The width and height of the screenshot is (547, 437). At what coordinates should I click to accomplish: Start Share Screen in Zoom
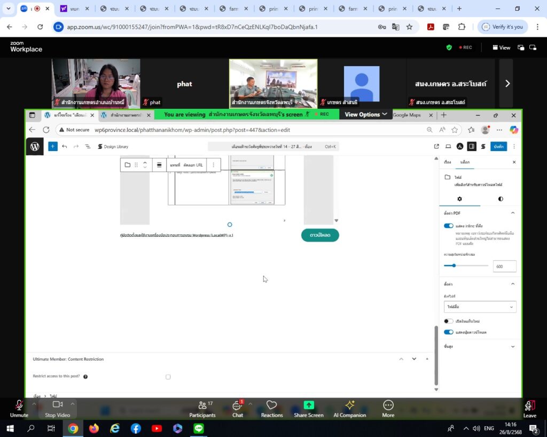pos(308,409)
